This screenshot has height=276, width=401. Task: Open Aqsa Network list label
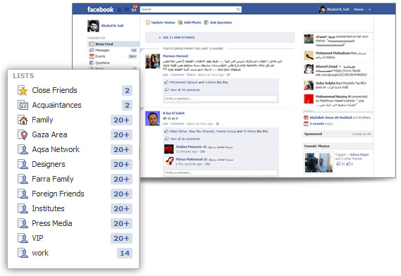[56, 149]
